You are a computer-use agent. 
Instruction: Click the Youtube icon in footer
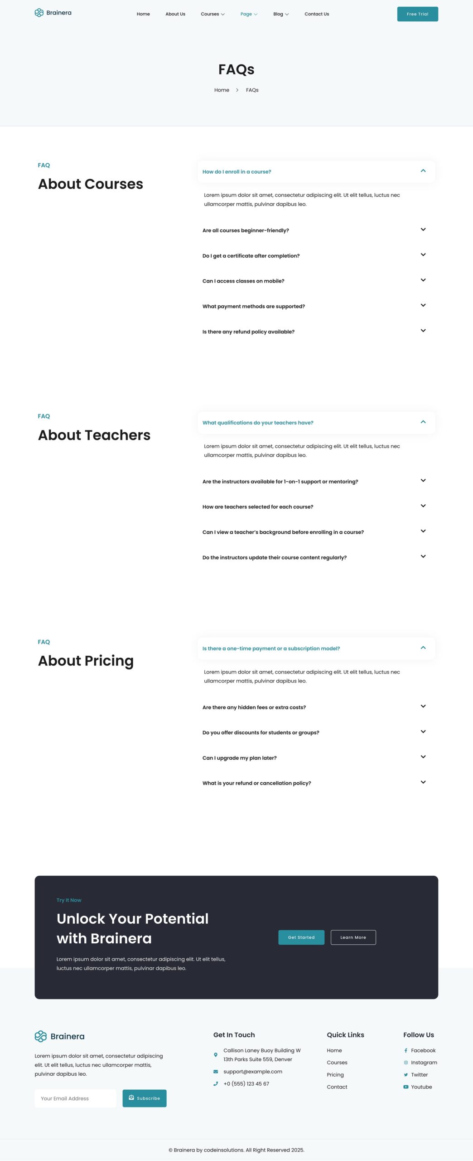point(406,1087)
